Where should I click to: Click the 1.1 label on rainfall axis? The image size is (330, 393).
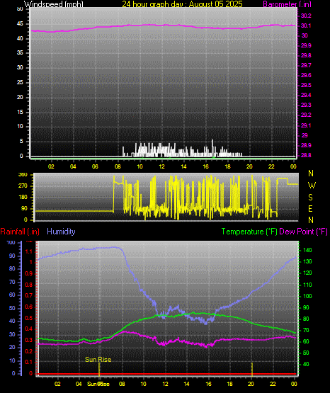pos(29,251)
